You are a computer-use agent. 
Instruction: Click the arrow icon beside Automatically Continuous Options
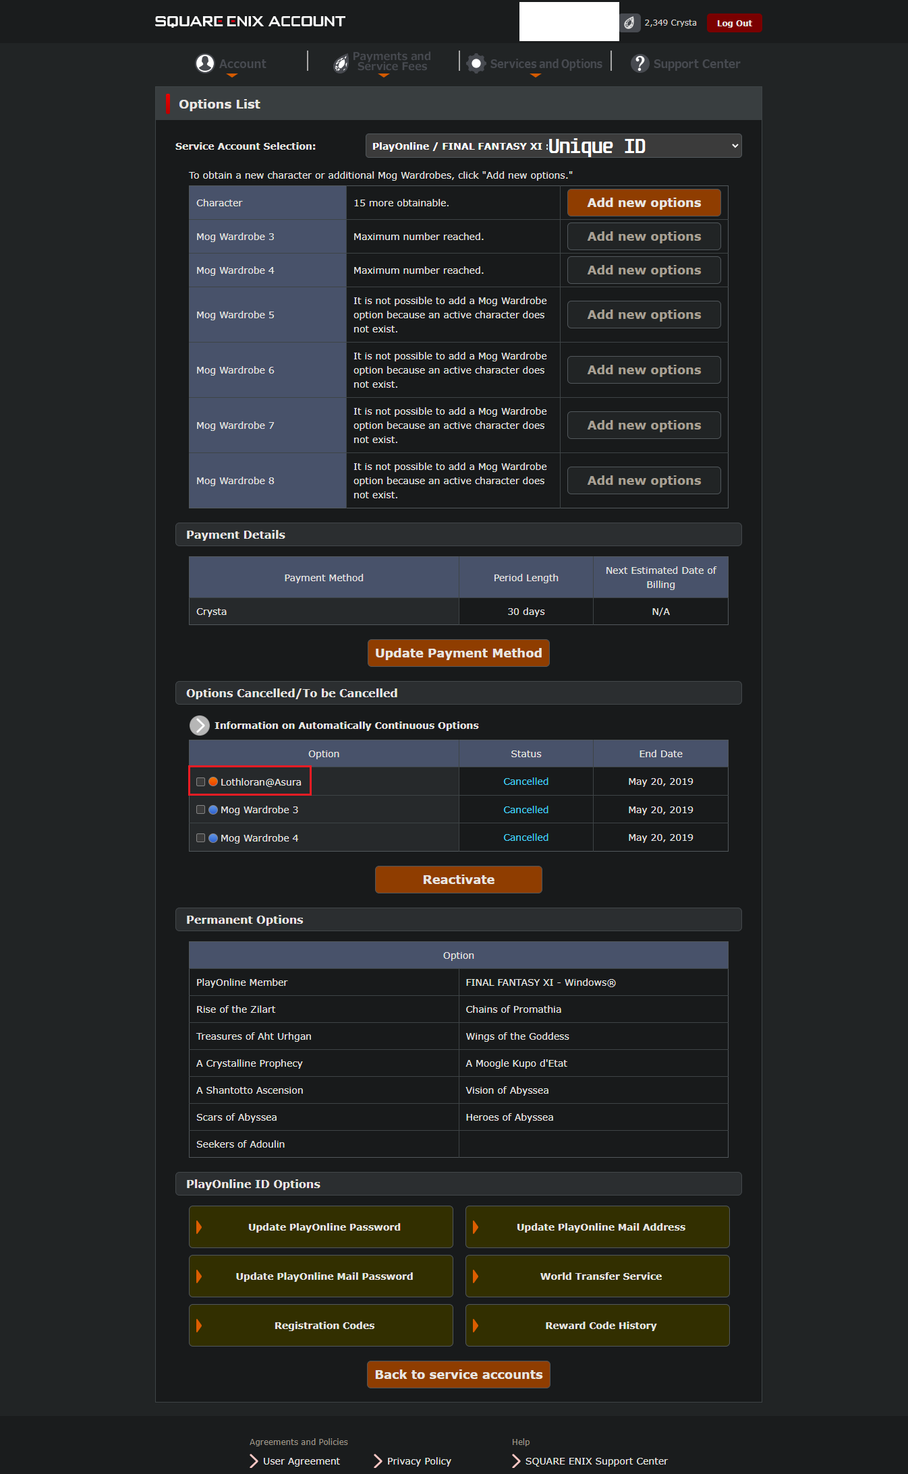pos(200,726)
